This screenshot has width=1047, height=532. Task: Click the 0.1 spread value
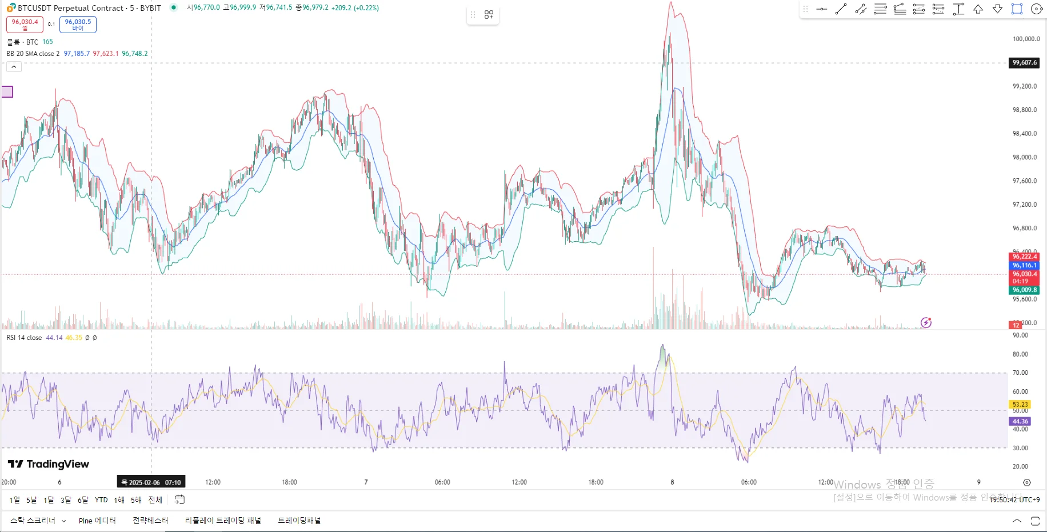click(x=51, y=24)
